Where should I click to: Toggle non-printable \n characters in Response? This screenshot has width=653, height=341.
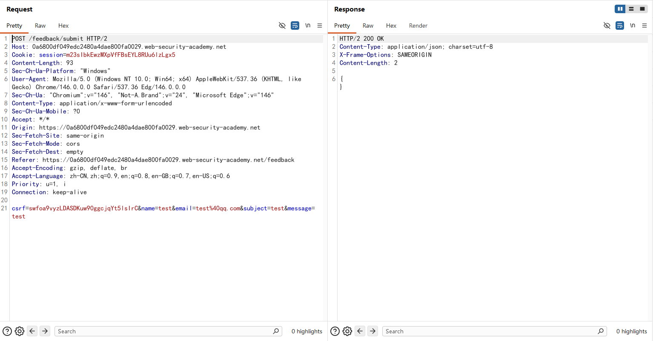[633, 26]
